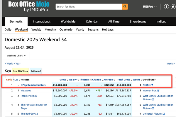Click the orange search magnifier button
Screen dimensions: 176x117
[x=125, y=6]
